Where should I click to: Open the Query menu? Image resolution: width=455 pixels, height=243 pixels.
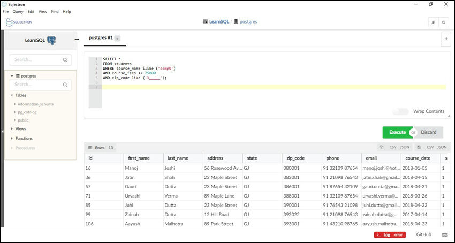tap(17, 11)
